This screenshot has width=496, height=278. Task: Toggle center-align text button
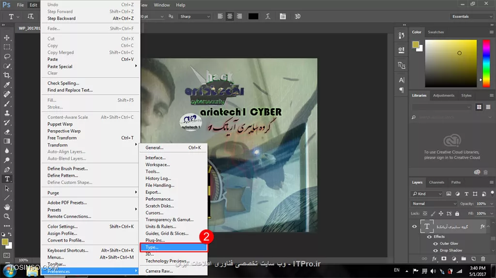pyautogui.click(x=230, y=16)
